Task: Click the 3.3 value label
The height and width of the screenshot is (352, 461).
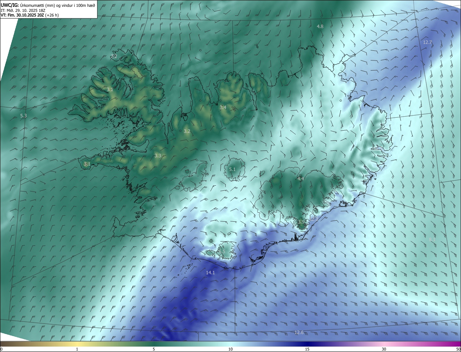Action: (158, 155)
